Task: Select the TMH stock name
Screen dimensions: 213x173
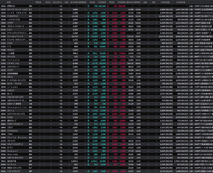Action: (x=10, y=134)
